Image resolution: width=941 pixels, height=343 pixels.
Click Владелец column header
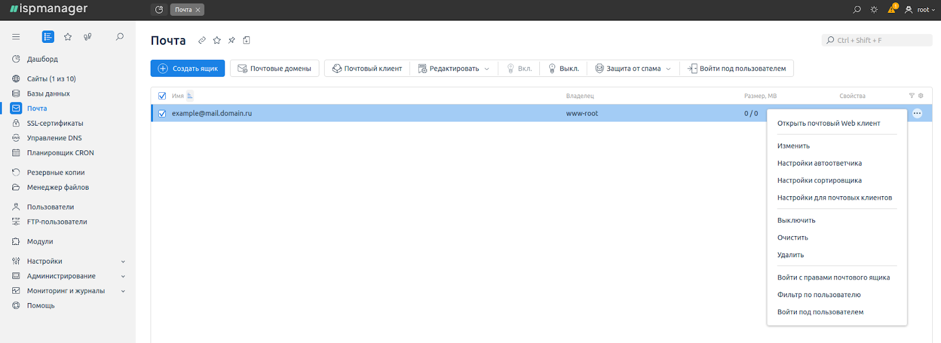pyautogui.click(x=580, y=96)
